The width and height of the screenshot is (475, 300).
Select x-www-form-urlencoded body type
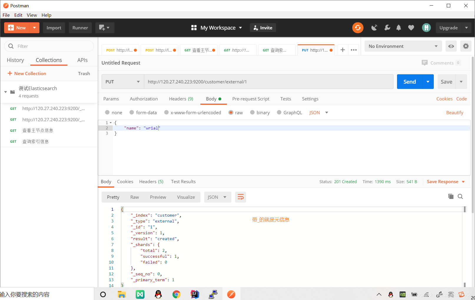click(166, 112)
